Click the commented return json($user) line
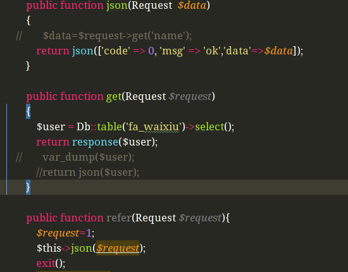The width and height of the screenshot is (348, 272). click(88, 173)
